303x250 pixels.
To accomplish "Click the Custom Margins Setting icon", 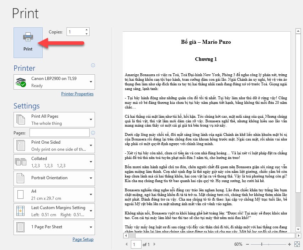I will click(x=21, y=211).
